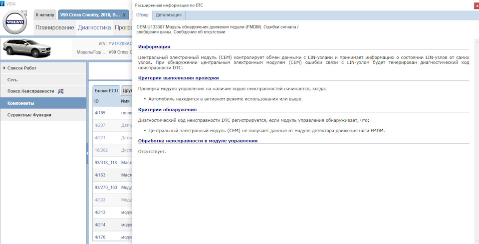Click the Критерии обнаружения heading

tap(168, 109)
